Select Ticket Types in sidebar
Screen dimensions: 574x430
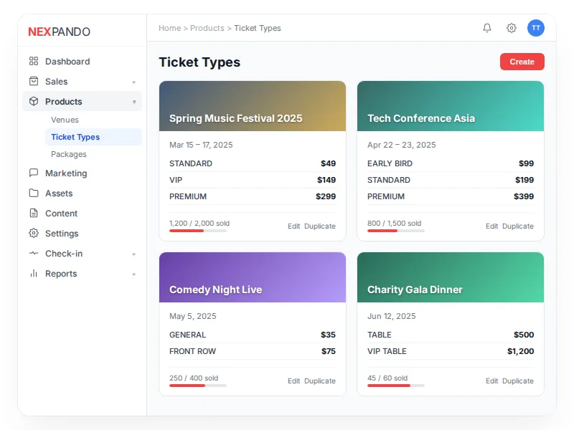(93, 137)
